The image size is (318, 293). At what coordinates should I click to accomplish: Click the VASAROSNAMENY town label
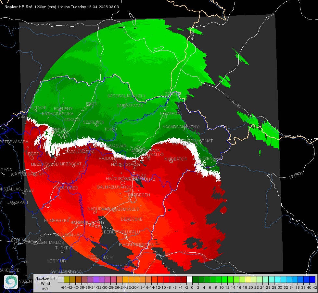[x=181, y=127]
